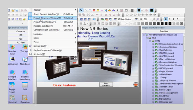This screenshot has height=110, width=193.
Task: Collapse the NB7 Ethernet Demo Project node
Action: pos(144,35)
